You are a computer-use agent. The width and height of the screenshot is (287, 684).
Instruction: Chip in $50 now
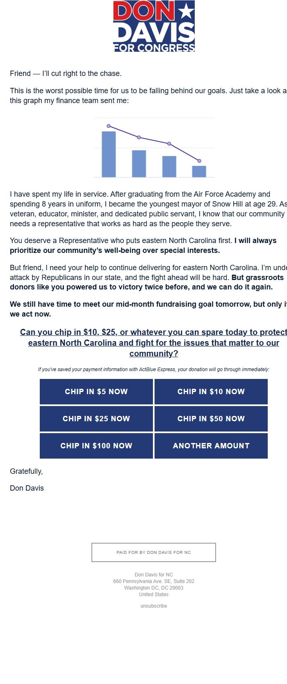coord(211,418)
